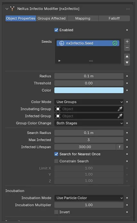Click the f button beside Infected Lifespan
This screenshot has width=137, height=223.
coord(120,147)
